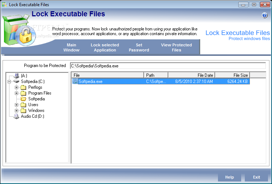Select the Softpedia.exe file name
272x184 pixels.
91,81
